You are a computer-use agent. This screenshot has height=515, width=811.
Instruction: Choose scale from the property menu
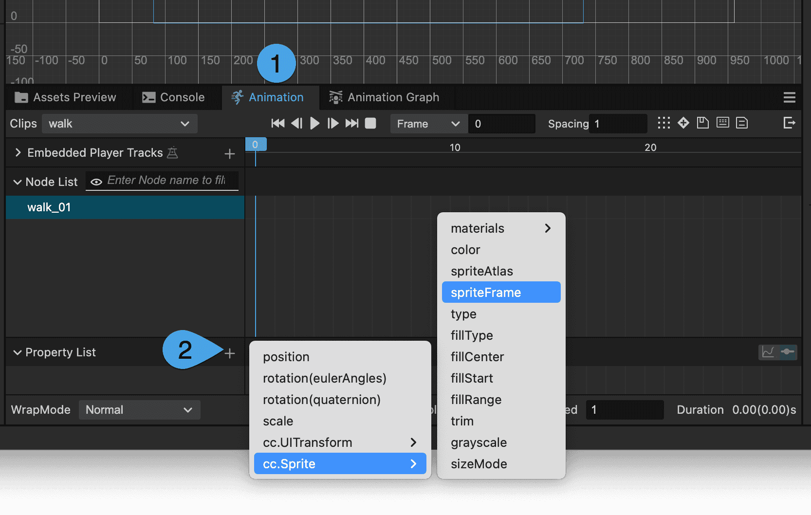(340, 421)
